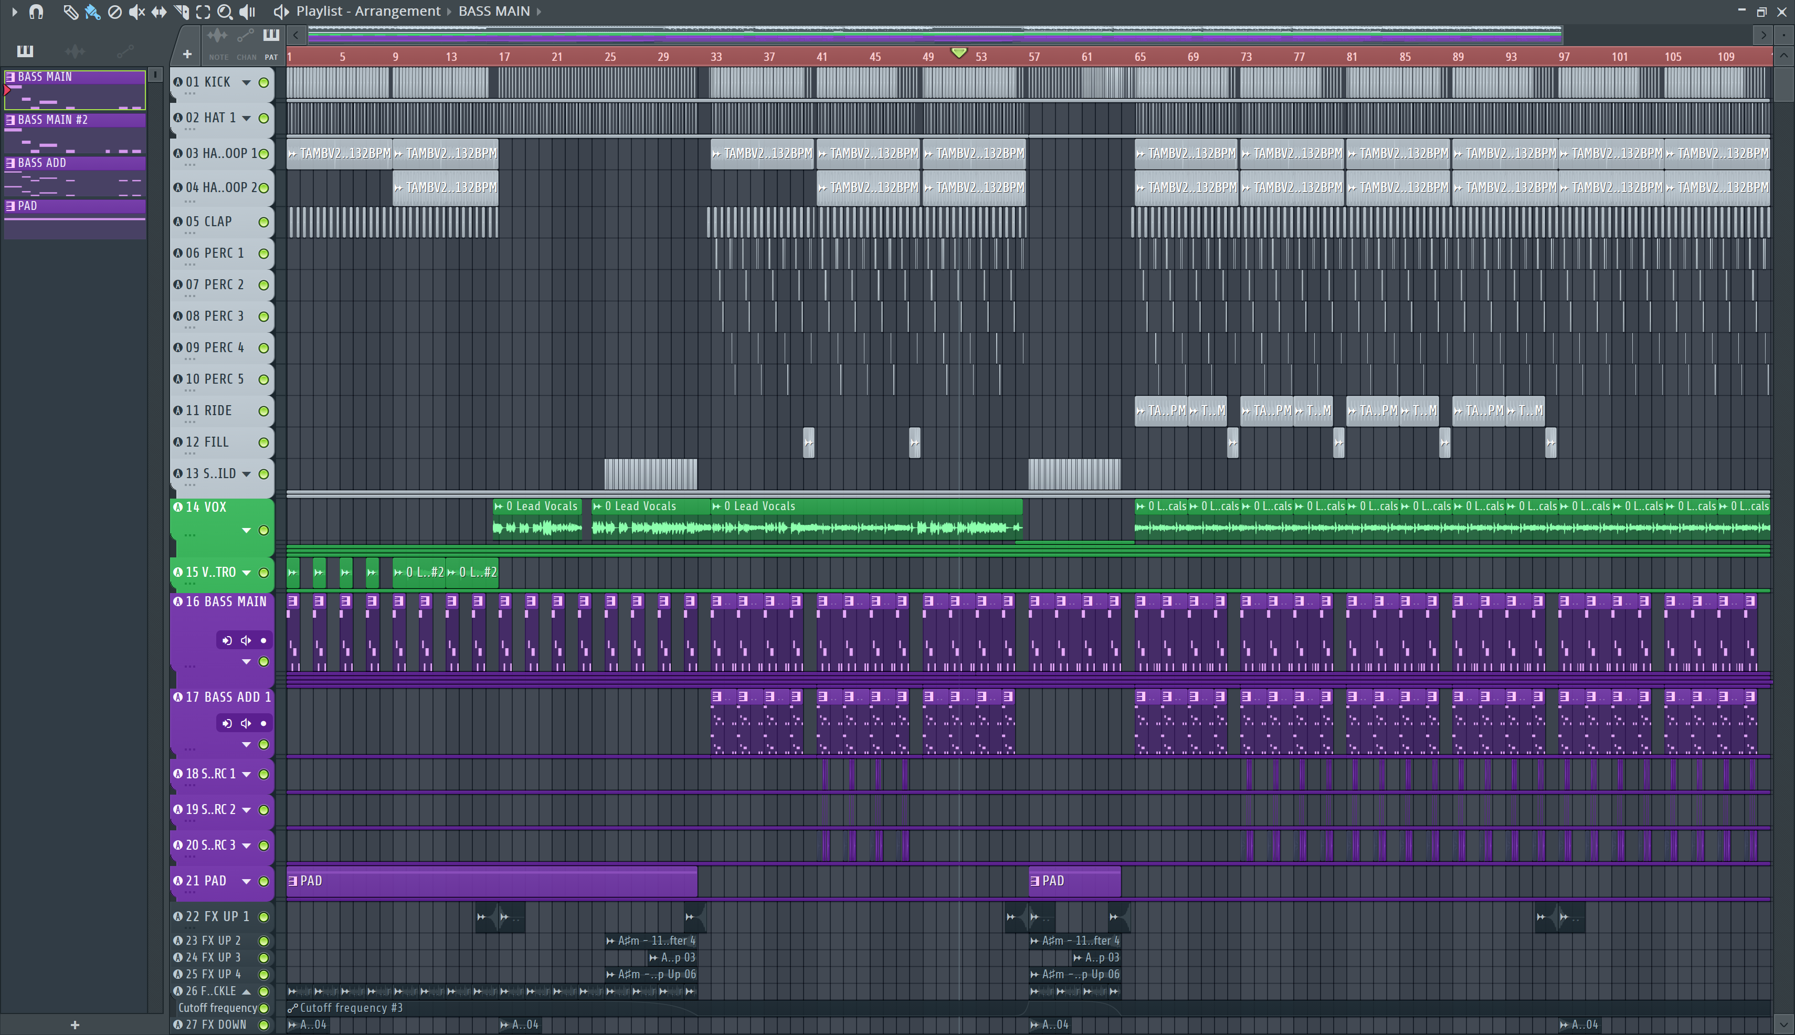Arm recording dot on 16 BASS MAIN
Image resolution: width=1795 pixels, height=1035 pixels.
pyautogui.click(x=264, y=640)
